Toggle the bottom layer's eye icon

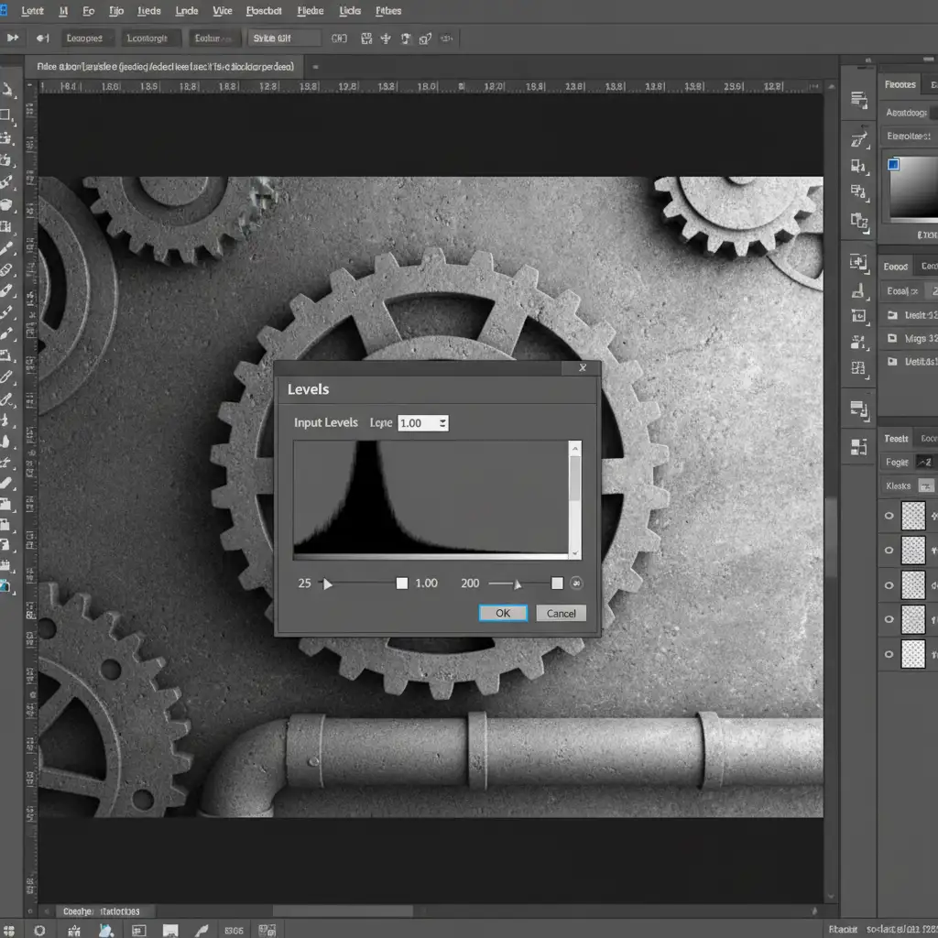tap(889, 654)
